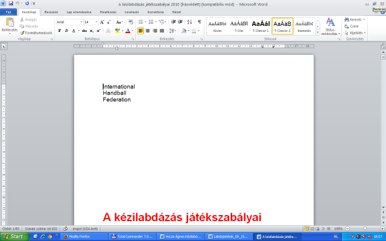Switch to Lap elrendezése tab
Screen dimensions: 386x241
[79, 12]
